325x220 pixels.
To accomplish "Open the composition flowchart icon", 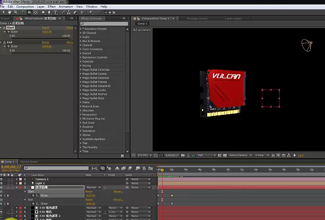I will pos(289,155).
